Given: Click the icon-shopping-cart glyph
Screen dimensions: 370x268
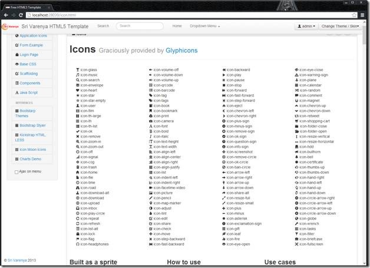Looking at the screenshot, I should tap(296, 121).
